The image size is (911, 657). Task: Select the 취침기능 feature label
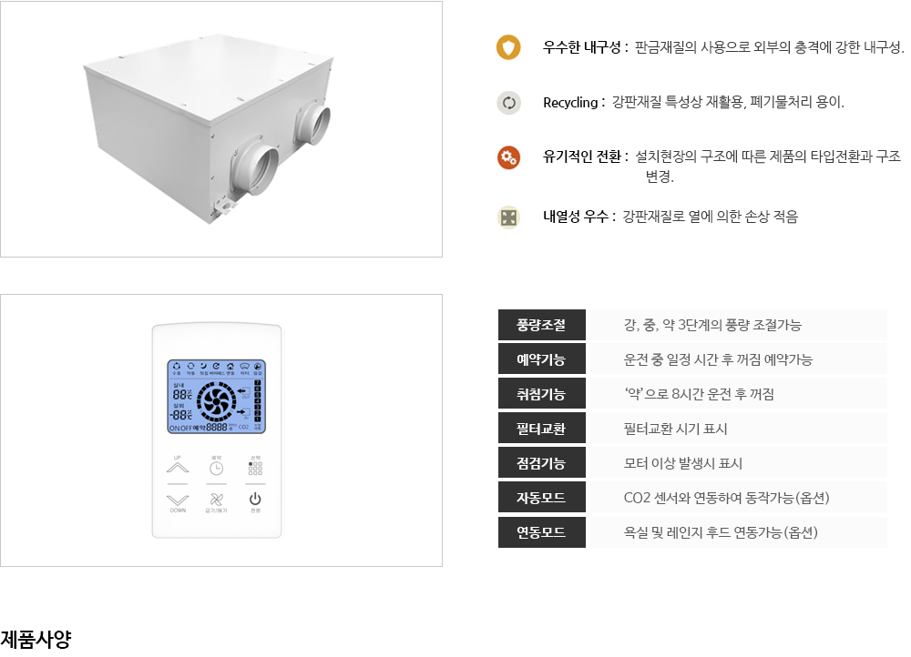pos(541,394)
